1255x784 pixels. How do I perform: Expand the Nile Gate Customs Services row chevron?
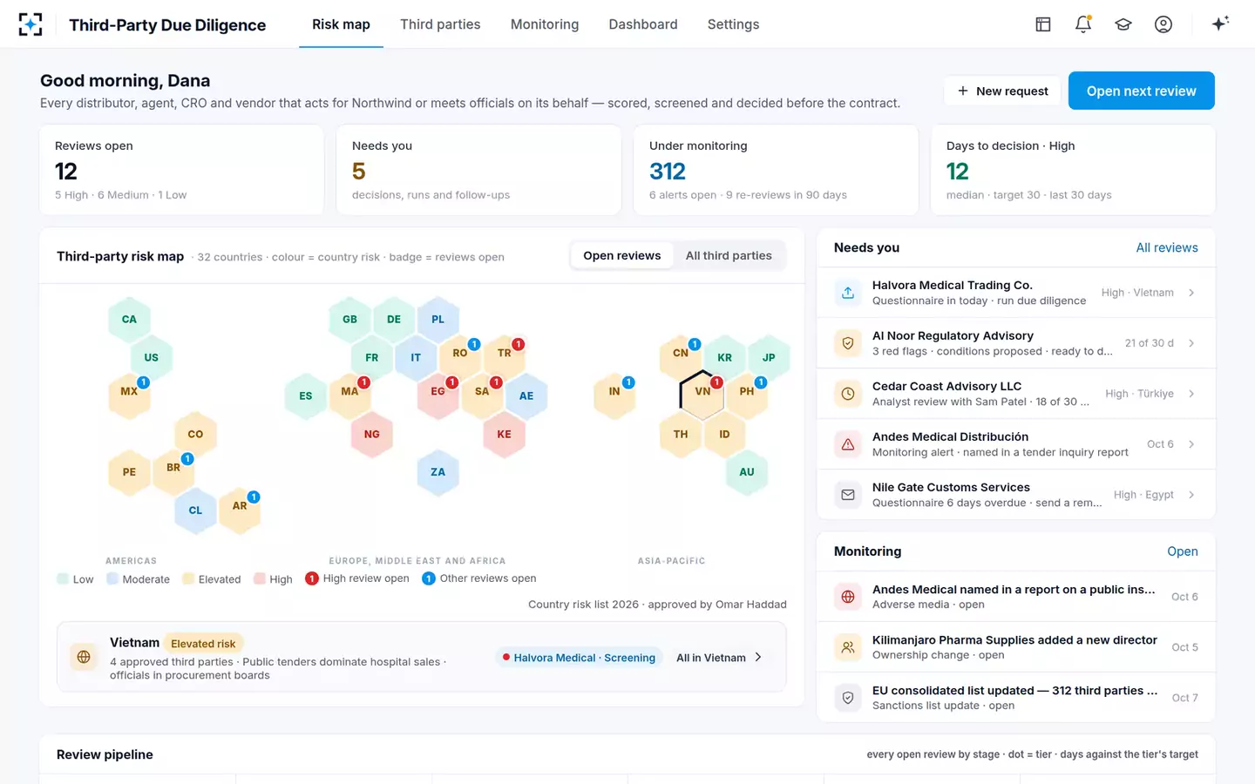click(x=1191, y=495)
